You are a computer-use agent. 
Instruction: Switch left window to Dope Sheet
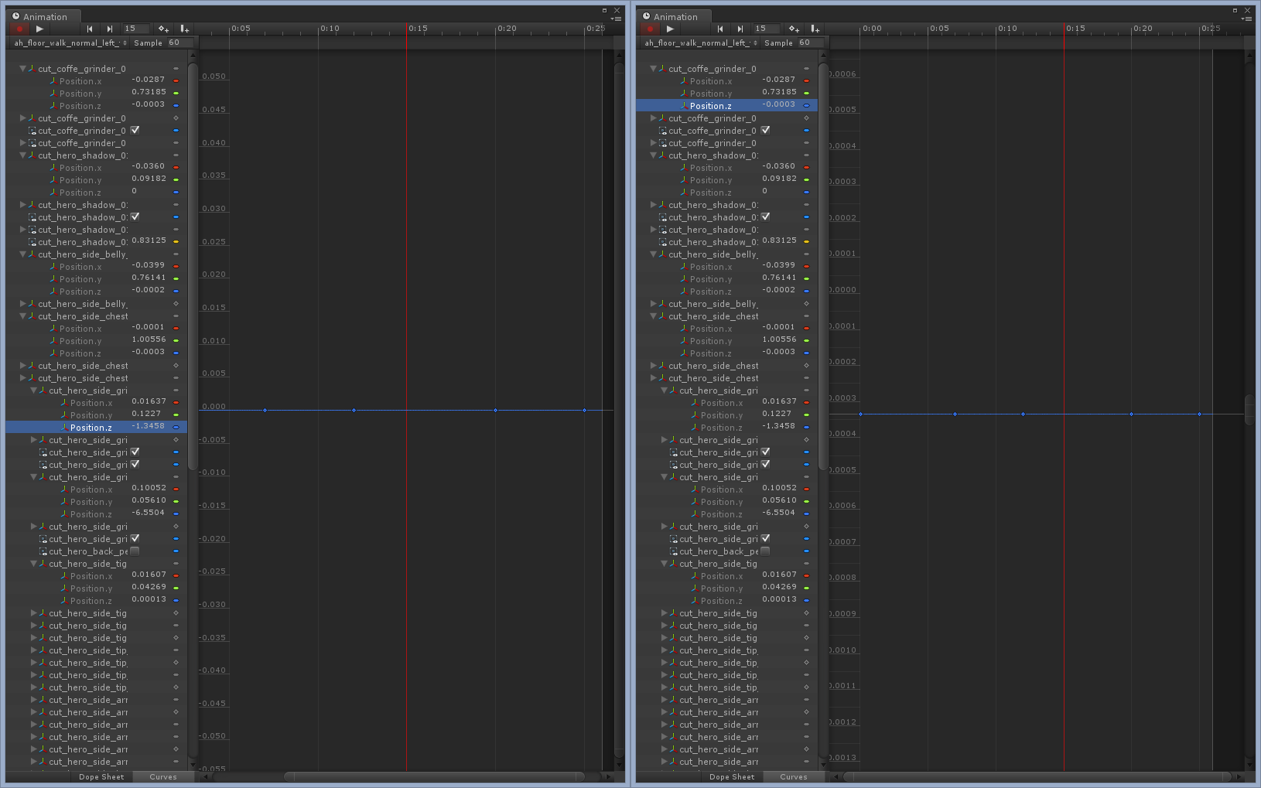tap(101, 777)
